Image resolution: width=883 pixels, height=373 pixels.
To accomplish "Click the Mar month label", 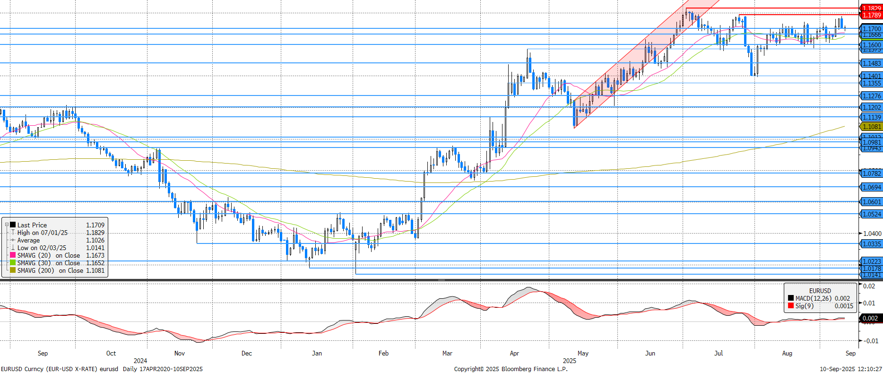I will coord(447,353).
